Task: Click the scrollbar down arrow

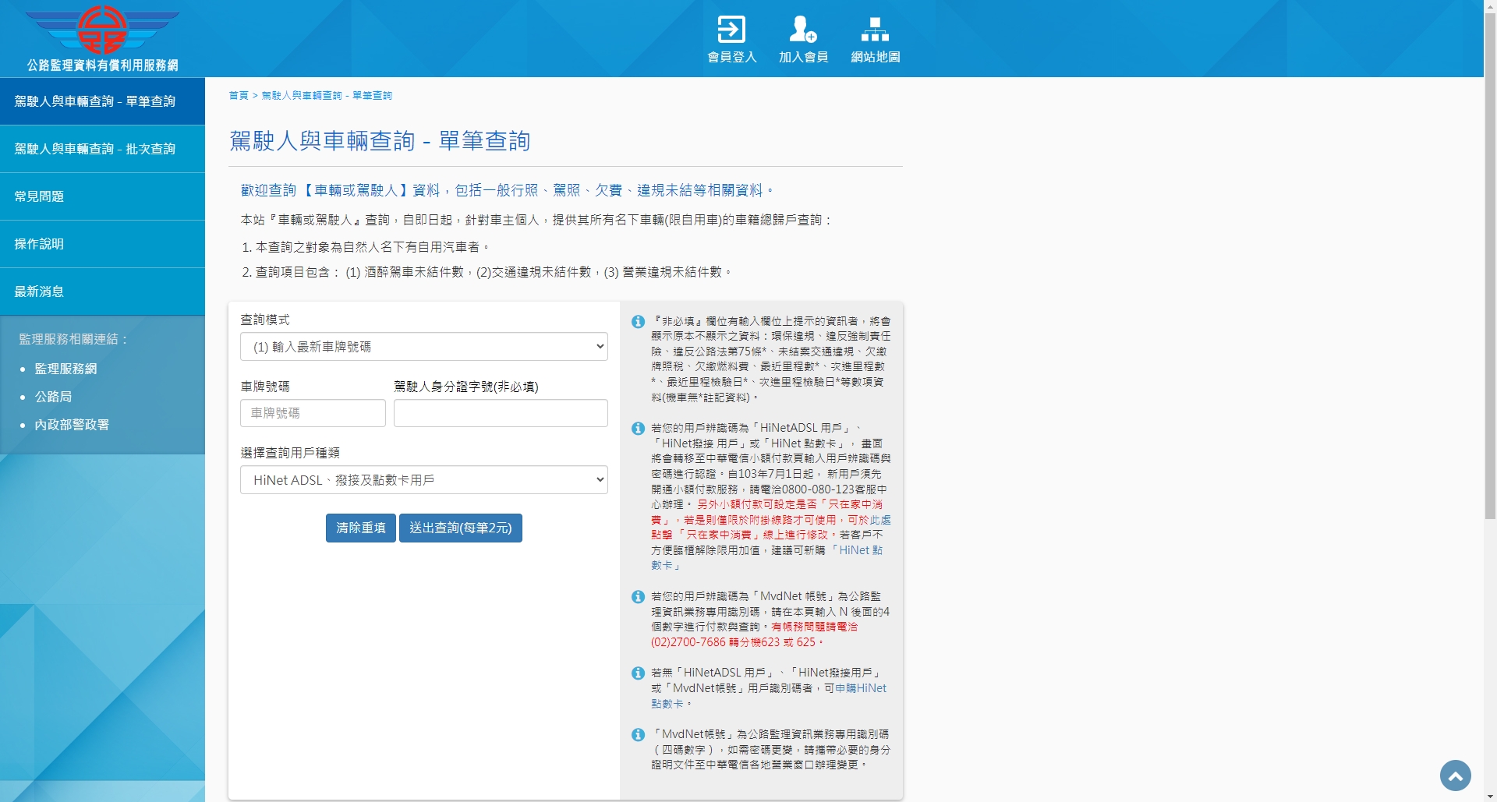Action: [x=1490, y=796]
